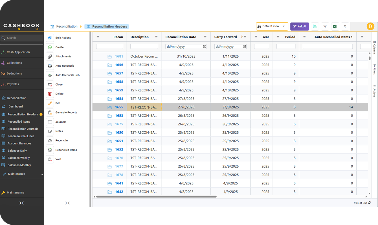The width and height of the screenshot is (378, 225).
Task: Open calendar picker in Reconciliation Date filter
Action: click(205, 46)
